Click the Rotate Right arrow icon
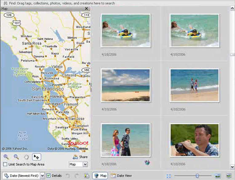 [x=77, y=176]
